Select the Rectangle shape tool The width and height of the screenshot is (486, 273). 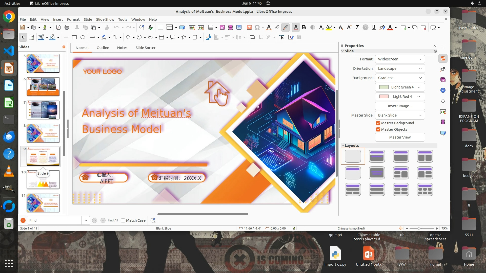click(x=74, y=37)
